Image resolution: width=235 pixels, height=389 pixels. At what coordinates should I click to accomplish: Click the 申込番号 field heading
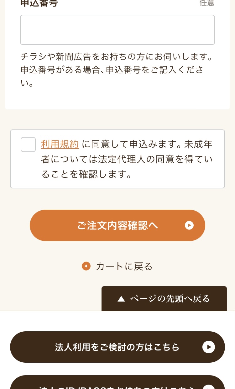(39, 3)
